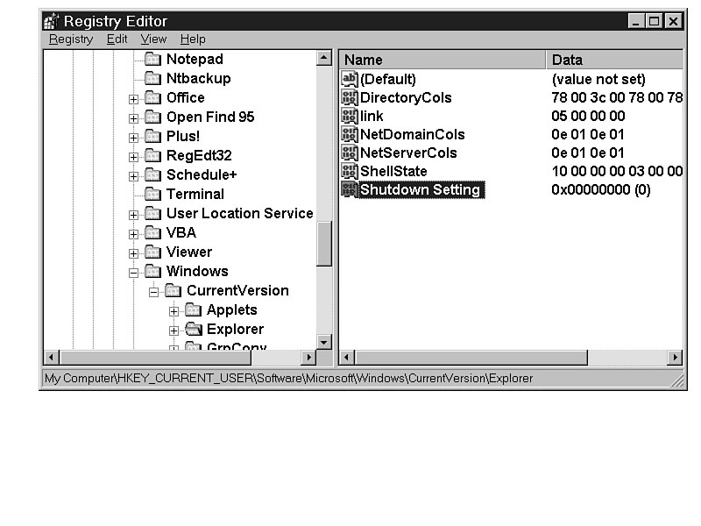This screenshot has height=526, width=701.
Task: Select the VBA key in tree
Action: pyautogui.click(x=181, y=233)
